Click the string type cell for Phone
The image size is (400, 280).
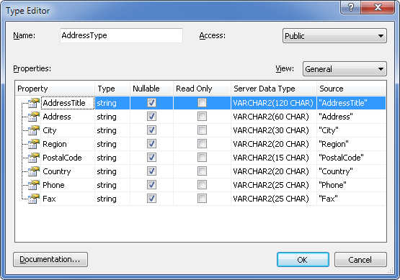[x=112, y=185]
